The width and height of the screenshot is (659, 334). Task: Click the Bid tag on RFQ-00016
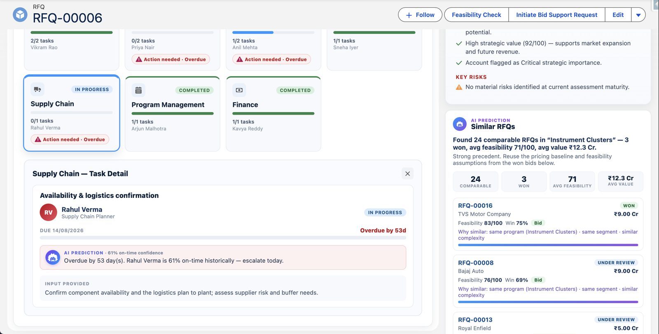coord(538,223)
